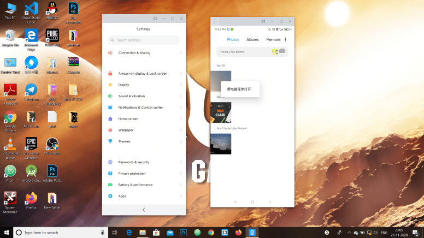This screenshot has height=238, width=424.
Task: Open the PUBG LITE desktop shortcut
Action: (52, 38)
